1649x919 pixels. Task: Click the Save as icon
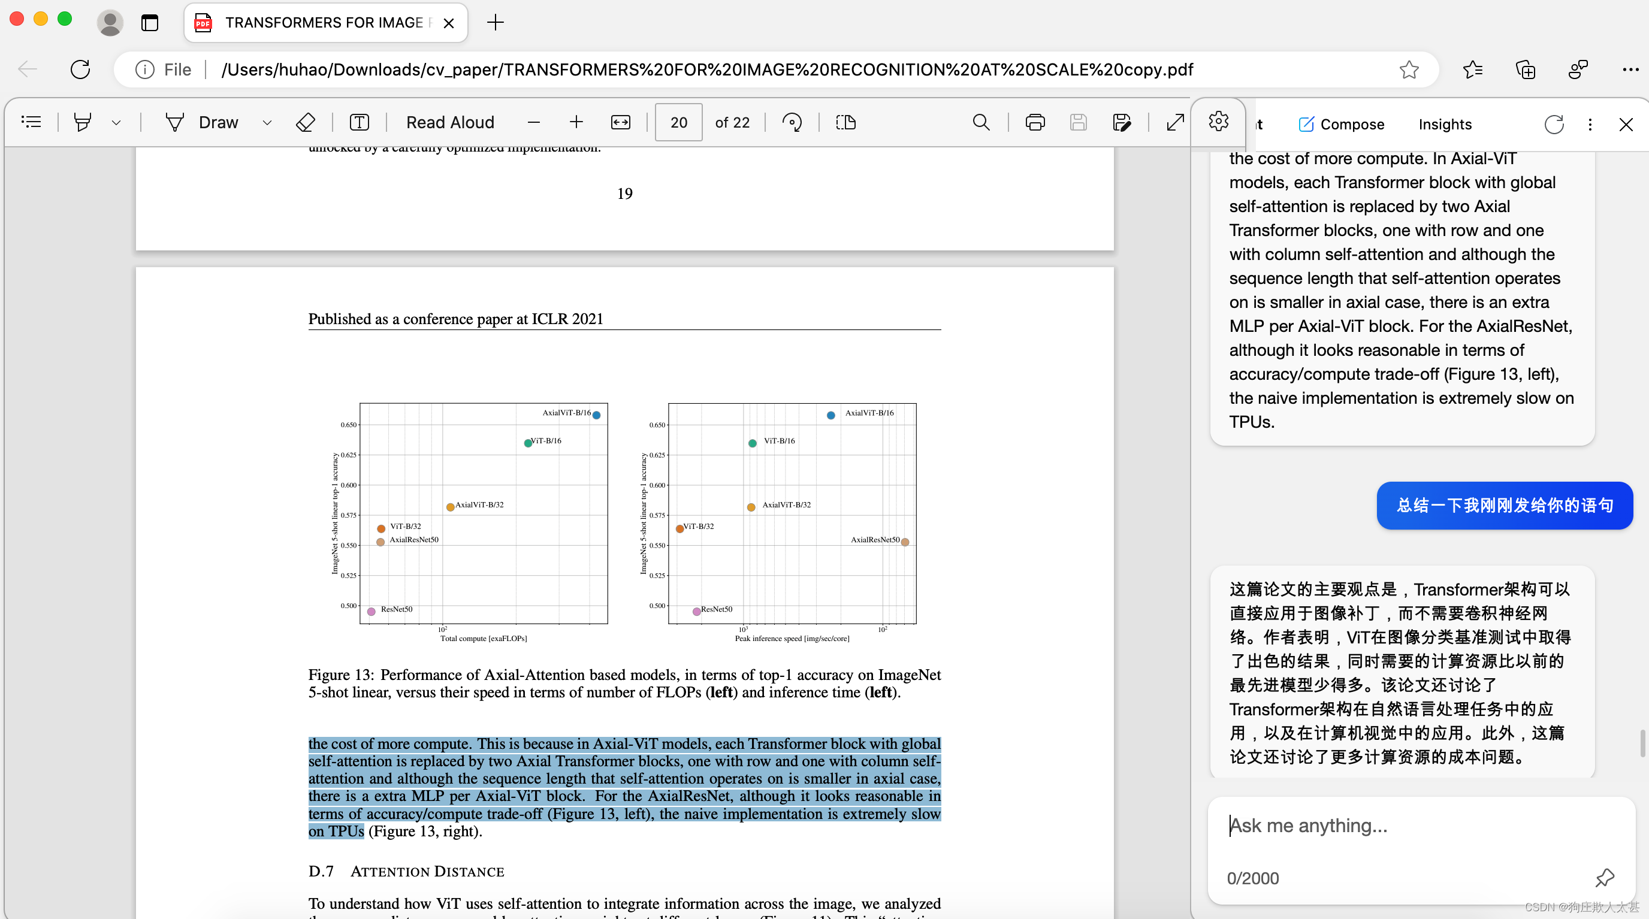(1122, 122)
